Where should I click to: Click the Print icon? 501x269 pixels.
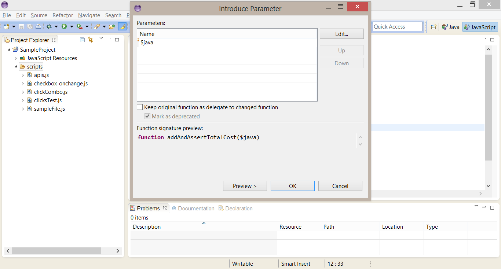tap(39, 26)
